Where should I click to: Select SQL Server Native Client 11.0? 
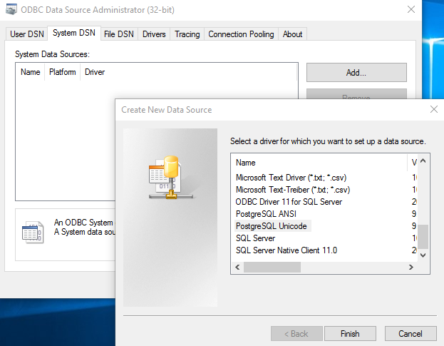coord(286,250)
